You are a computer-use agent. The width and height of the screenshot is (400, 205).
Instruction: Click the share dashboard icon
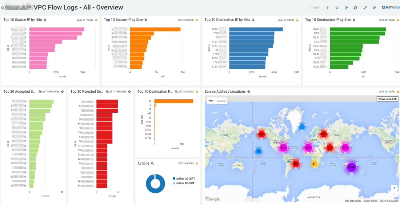click(346, 8)
